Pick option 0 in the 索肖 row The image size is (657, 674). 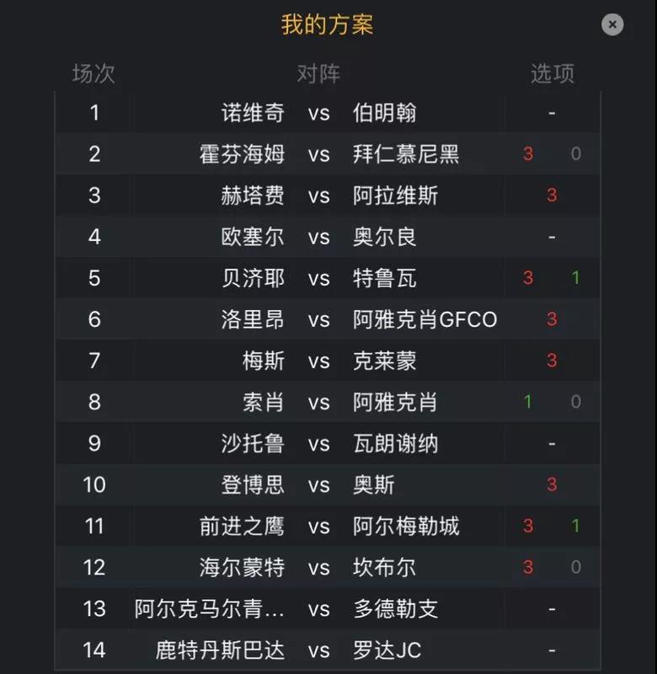[x=576, y=402]
